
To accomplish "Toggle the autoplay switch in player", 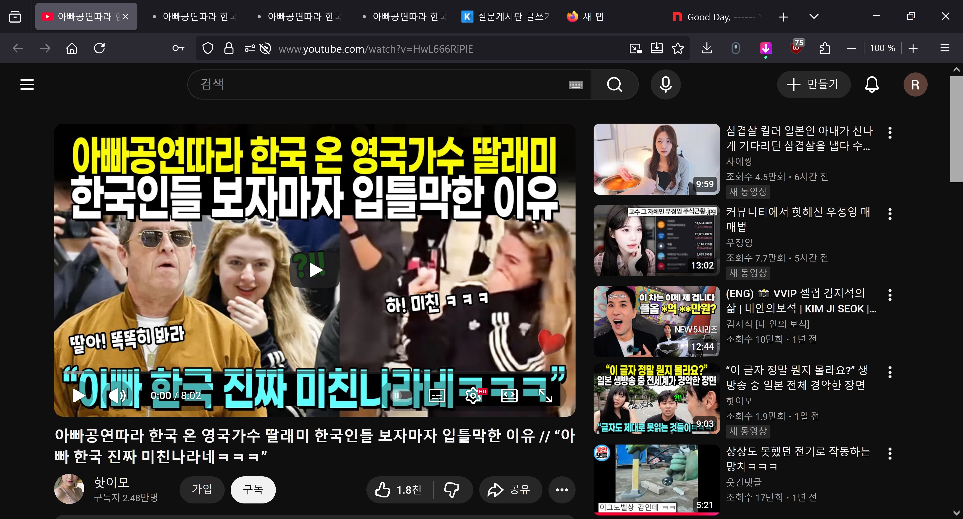I will [x=400, y=395].
